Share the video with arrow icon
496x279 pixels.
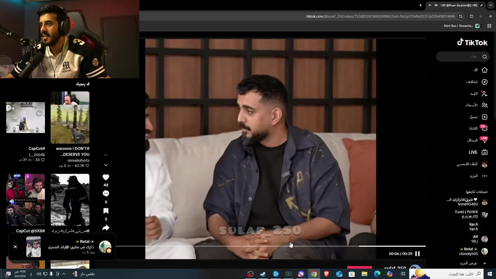coord(106,228)
